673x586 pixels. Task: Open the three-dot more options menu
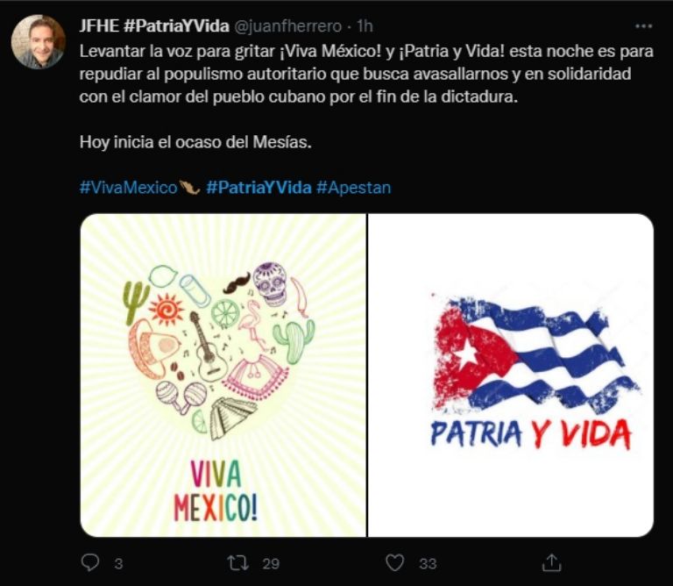(x=643, y=26)
